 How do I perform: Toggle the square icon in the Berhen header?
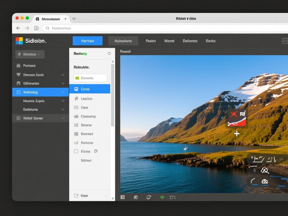[x=109, y=53]
